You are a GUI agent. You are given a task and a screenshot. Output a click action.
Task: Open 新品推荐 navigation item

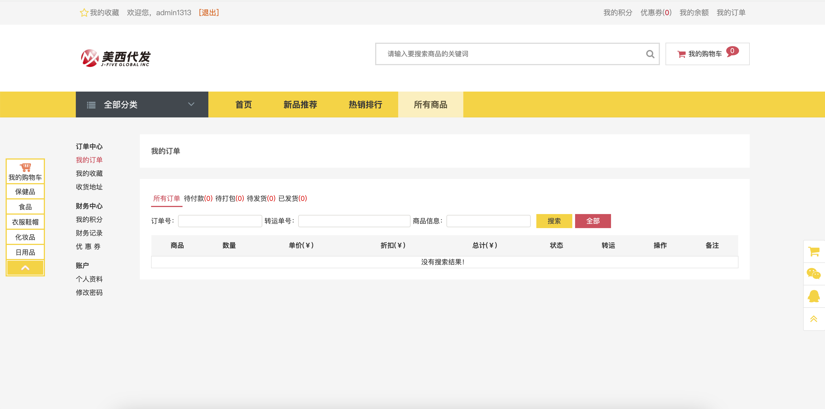point(300,105)
